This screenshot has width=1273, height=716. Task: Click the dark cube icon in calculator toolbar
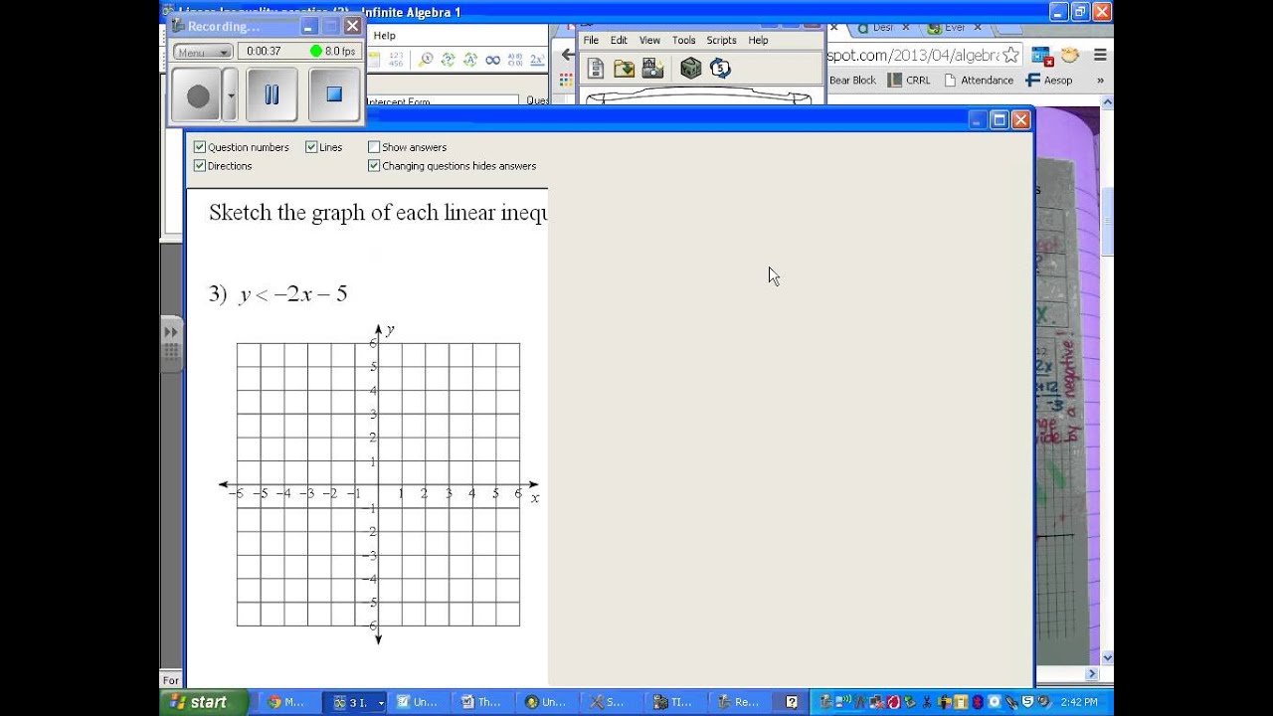coord(691,69)
